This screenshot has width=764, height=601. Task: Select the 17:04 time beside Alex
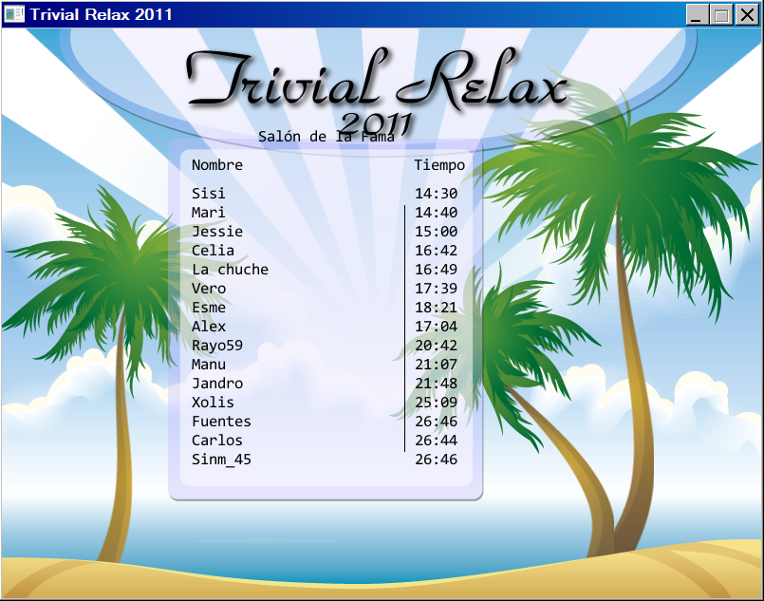pyautogui.click(x=436, y=327)
